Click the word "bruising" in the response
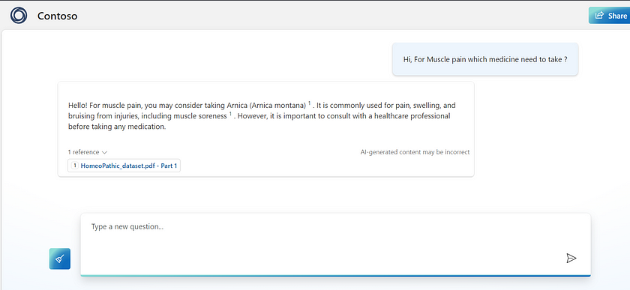 [x=80, y=116]
